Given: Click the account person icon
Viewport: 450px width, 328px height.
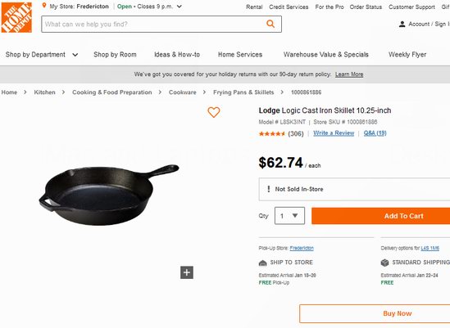Looking at the screenshot, I should point(402,24).
